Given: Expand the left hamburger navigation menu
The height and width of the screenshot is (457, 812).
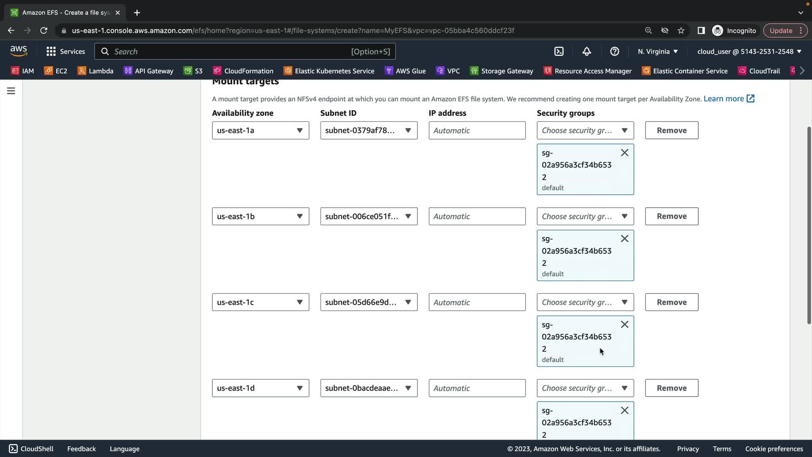Looking at the screenshot, I should [x=11, y=91].
